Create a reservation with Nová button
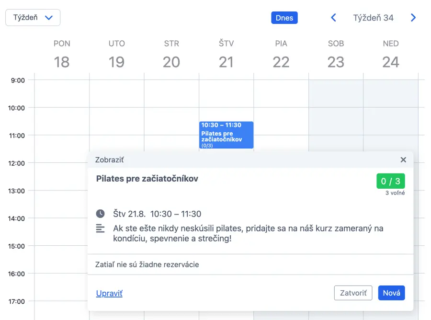The width and height of the screenshot is (431, 320). pyautogui.click(x=391, y=293)
